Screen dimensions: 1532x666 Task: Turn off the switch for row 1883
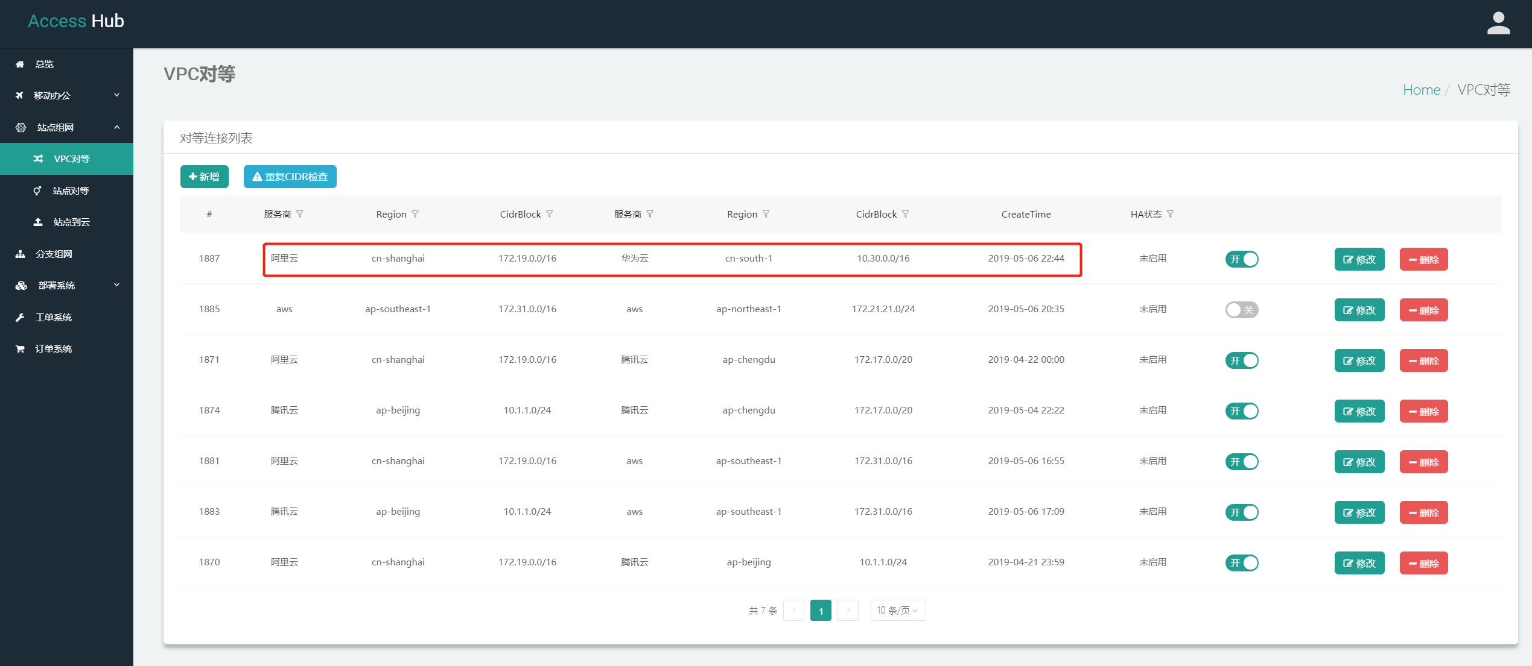pyautogui.click(x=1241, y=512)
